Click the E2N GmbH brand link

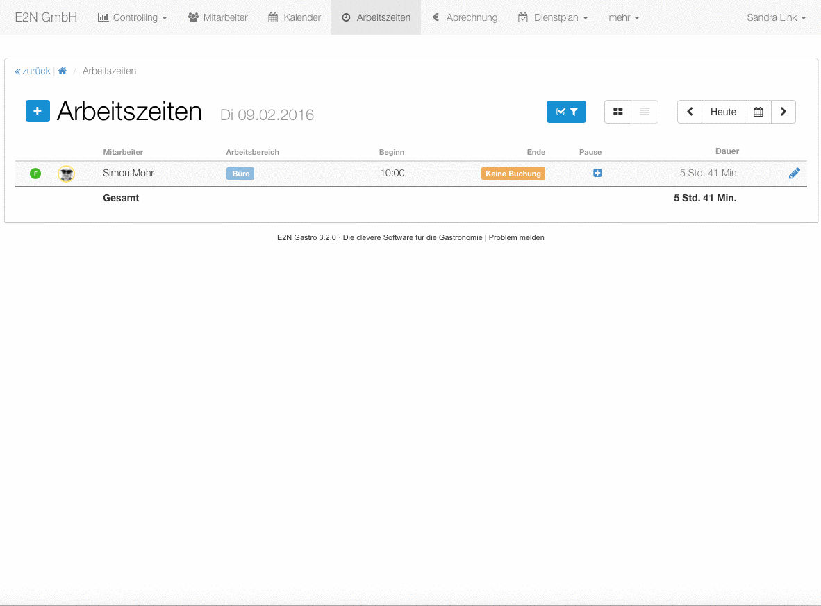(x=46, y=17)
